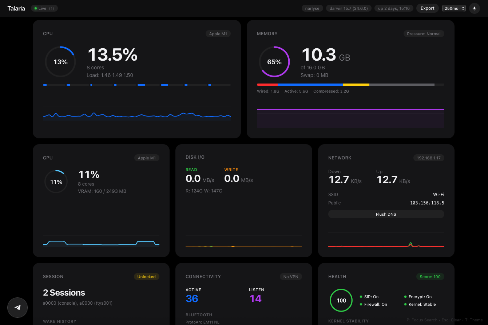Viewport: 488px width, 325px height.
Task: Click the SSID Wi-Fi value
Action: point(439,195)
